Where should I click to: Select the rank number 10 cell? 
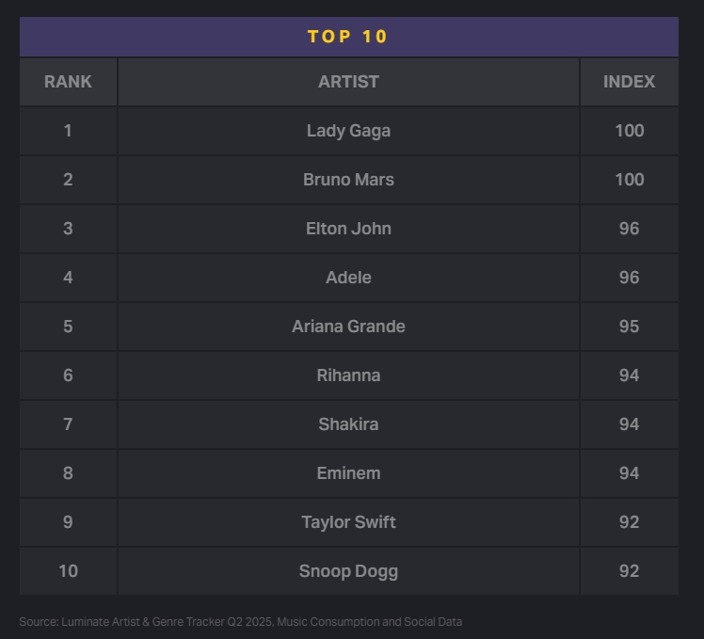[x=68, y=571]
